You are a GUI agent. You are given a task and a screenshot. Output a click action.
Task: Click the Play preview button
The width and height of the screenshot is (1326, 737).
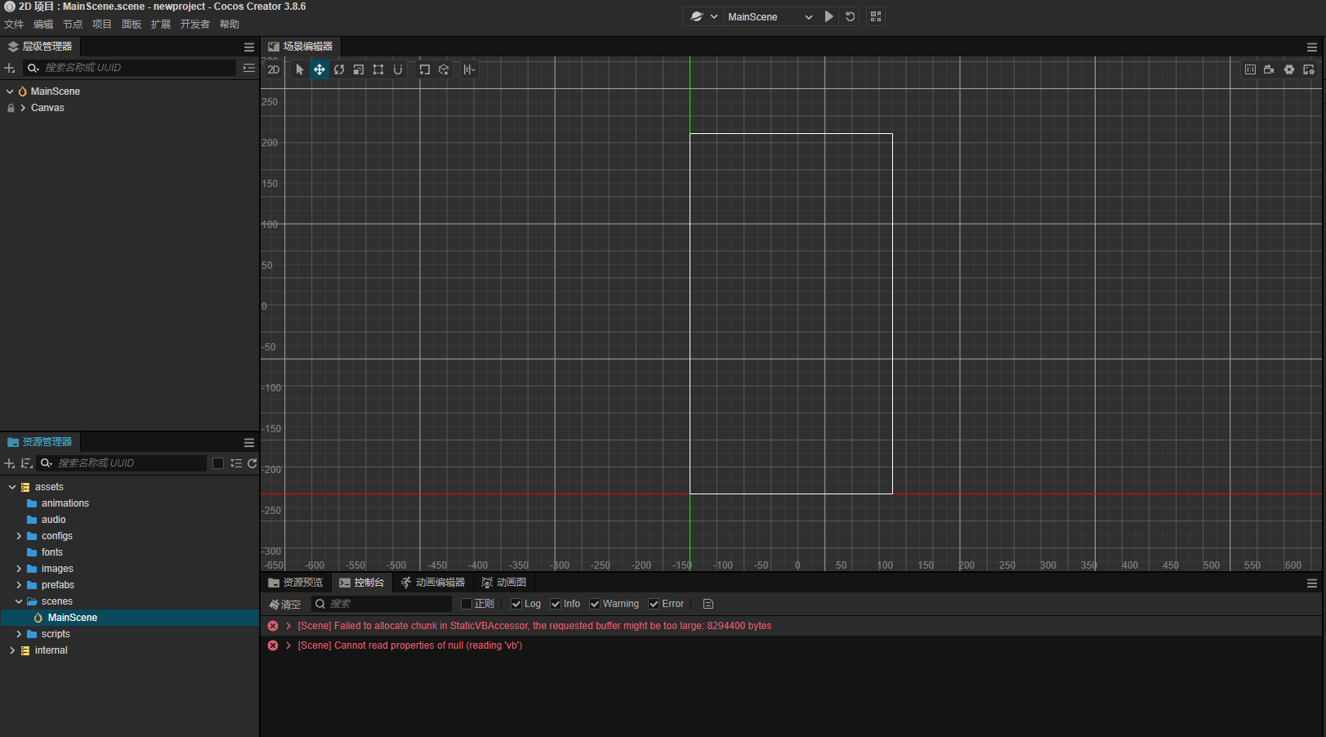[829, 16]
